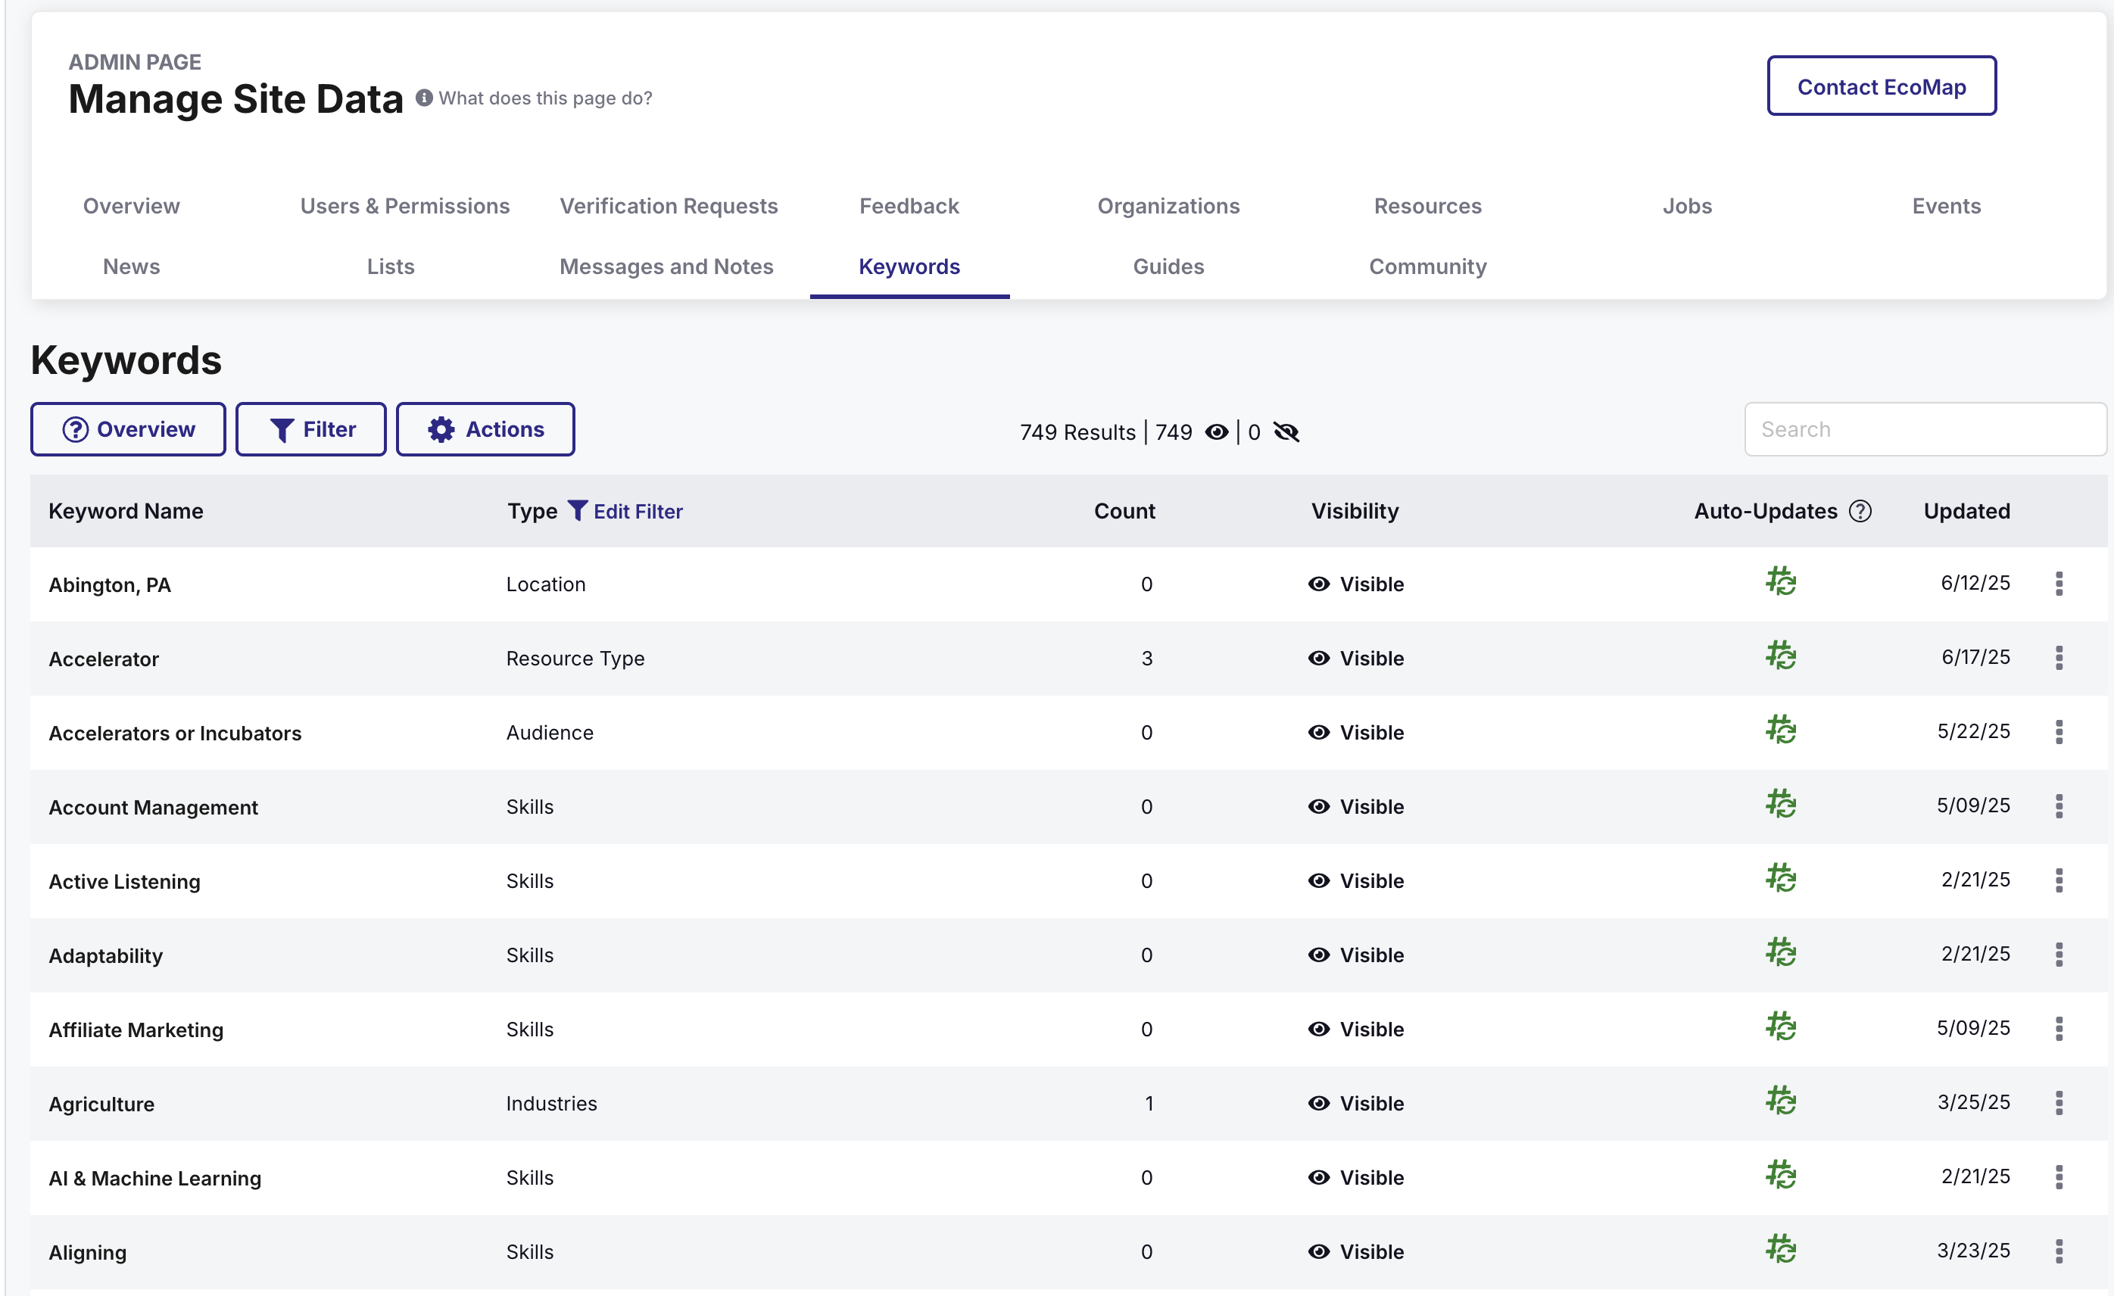Click auto-update icon for Active Listening
The height and width of the screenshot is (1296, 2114).
pos(1781,877)
